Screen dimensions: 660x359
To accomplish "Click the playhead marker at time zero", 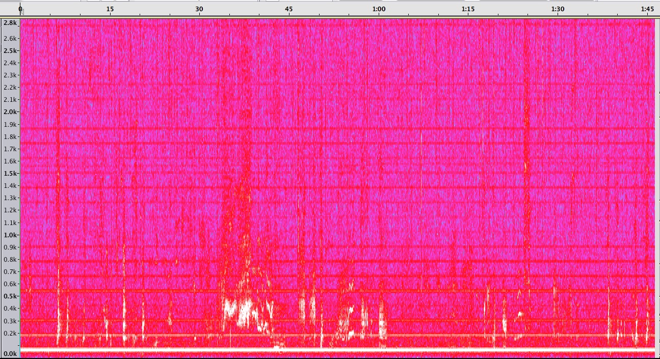I will [x=21, y=10].
